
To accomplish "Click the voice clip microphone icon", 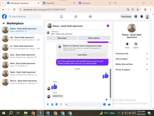I will [x=48, y=105].
